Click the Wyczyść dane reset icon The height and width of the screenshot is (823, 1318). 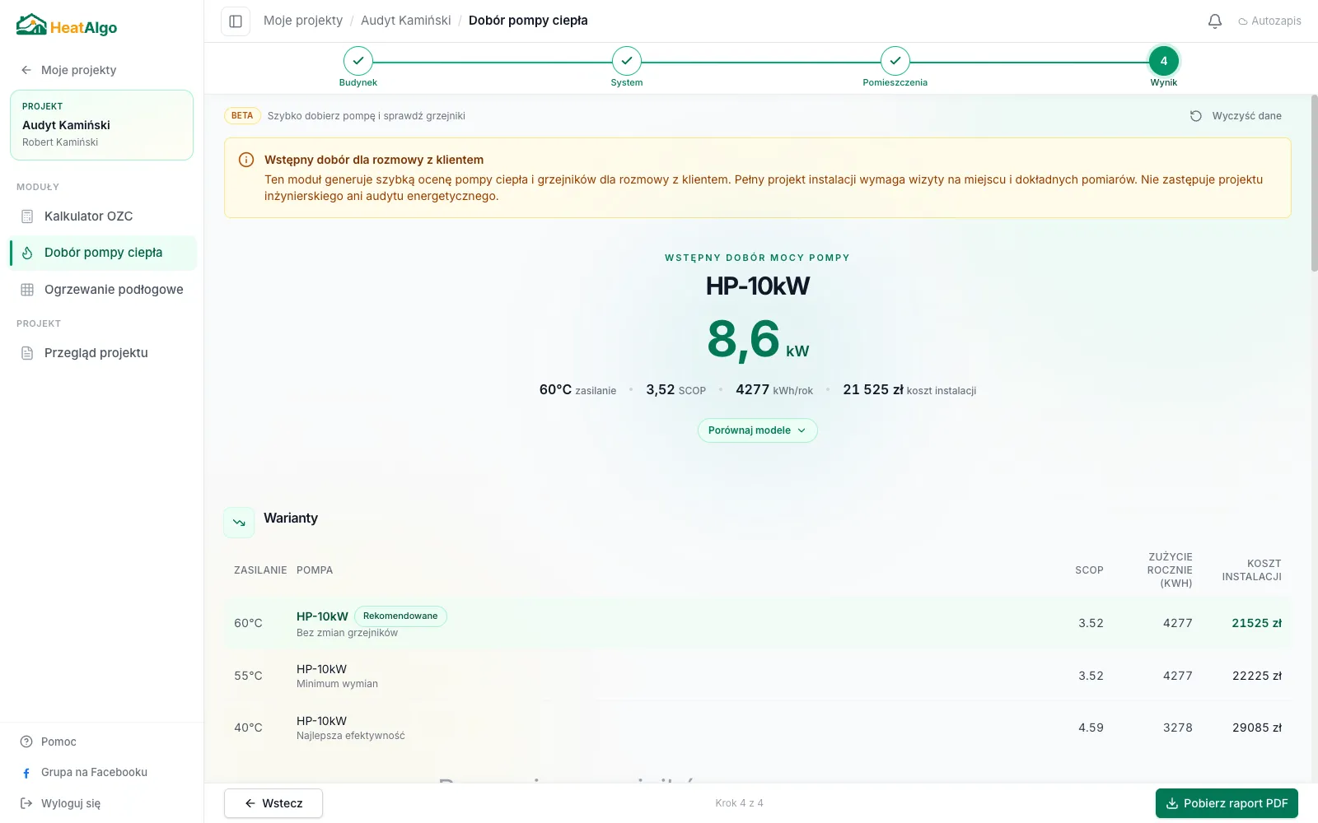coord(1196,116)
